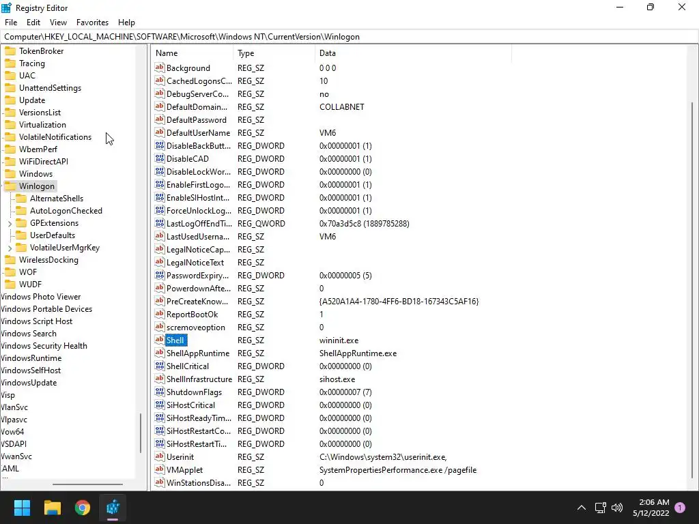Click the VMApplet string value icon
Image resolution: width=699 pixels, height=524 pixels.
(160, 469)
